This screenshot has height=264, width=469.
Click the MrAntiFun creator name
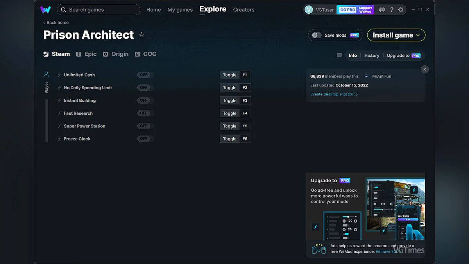point(382,77)
